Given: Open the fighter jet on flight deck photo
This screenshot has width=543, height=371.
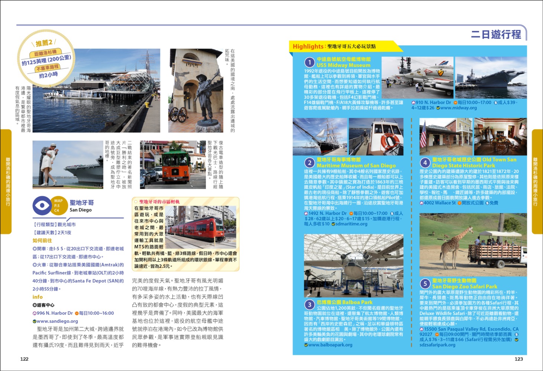Looking at the screenshot, I should (417, 77).
